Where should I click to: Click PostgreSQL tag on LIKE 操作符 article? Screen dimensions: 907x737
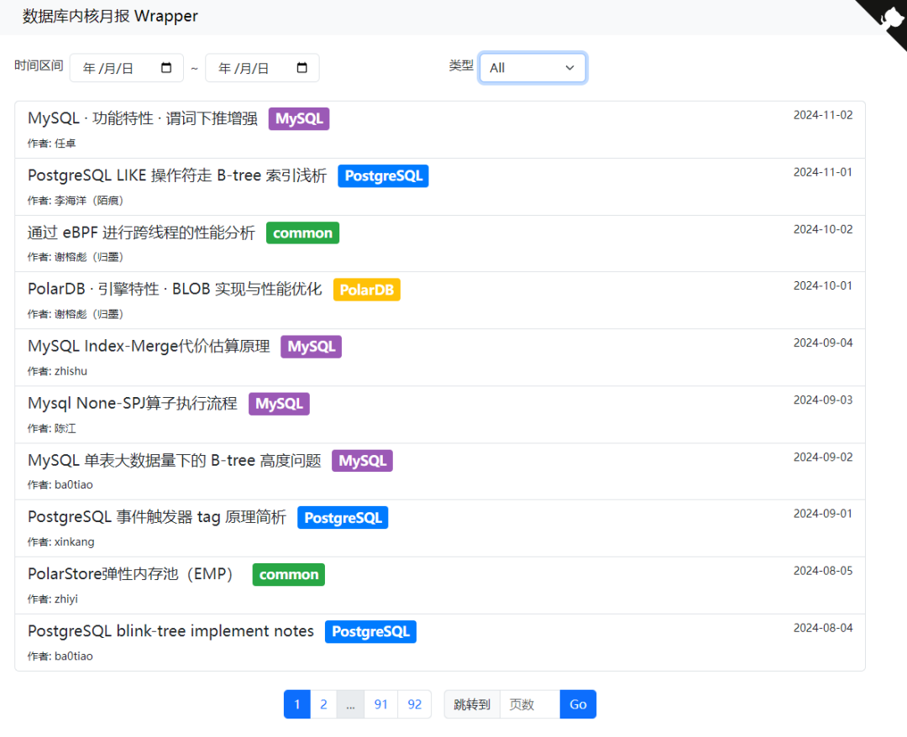[383, 175]
